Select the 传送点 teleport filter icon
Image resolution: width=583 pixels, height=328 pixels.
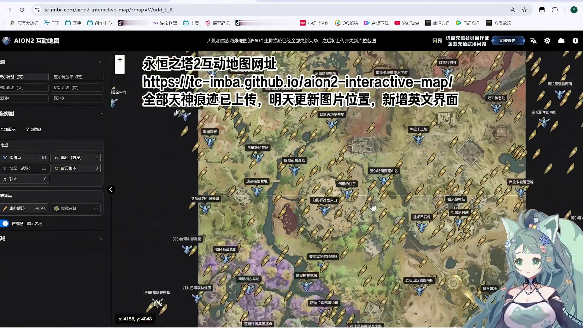[5, 158]
